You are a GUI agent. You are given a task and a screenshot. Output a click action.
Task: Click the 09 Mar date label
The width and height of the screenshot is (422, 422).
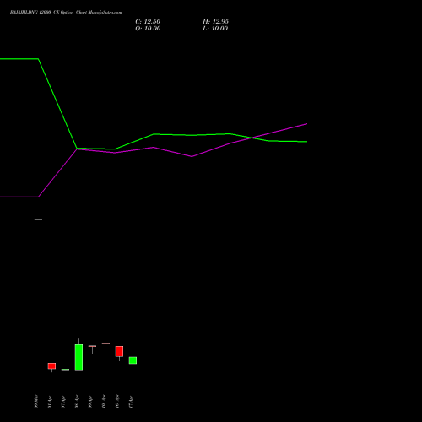click(x=36, y=402)
